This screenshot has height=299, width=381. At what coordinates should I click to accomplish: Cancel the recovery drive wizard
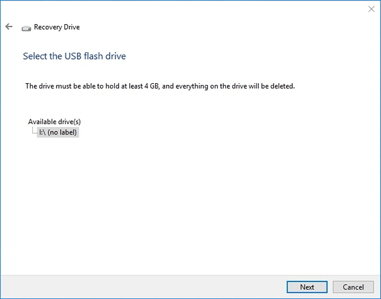353,287
